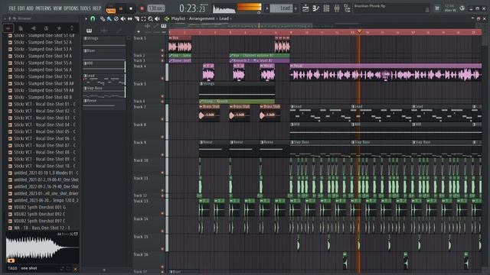
Task: Select the Slip tool in playlist
Action: [x=129, y=19]
